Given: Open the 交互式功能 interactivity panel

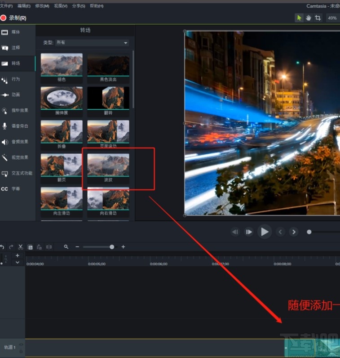Looking at the screenshot, I should (18, 173).
